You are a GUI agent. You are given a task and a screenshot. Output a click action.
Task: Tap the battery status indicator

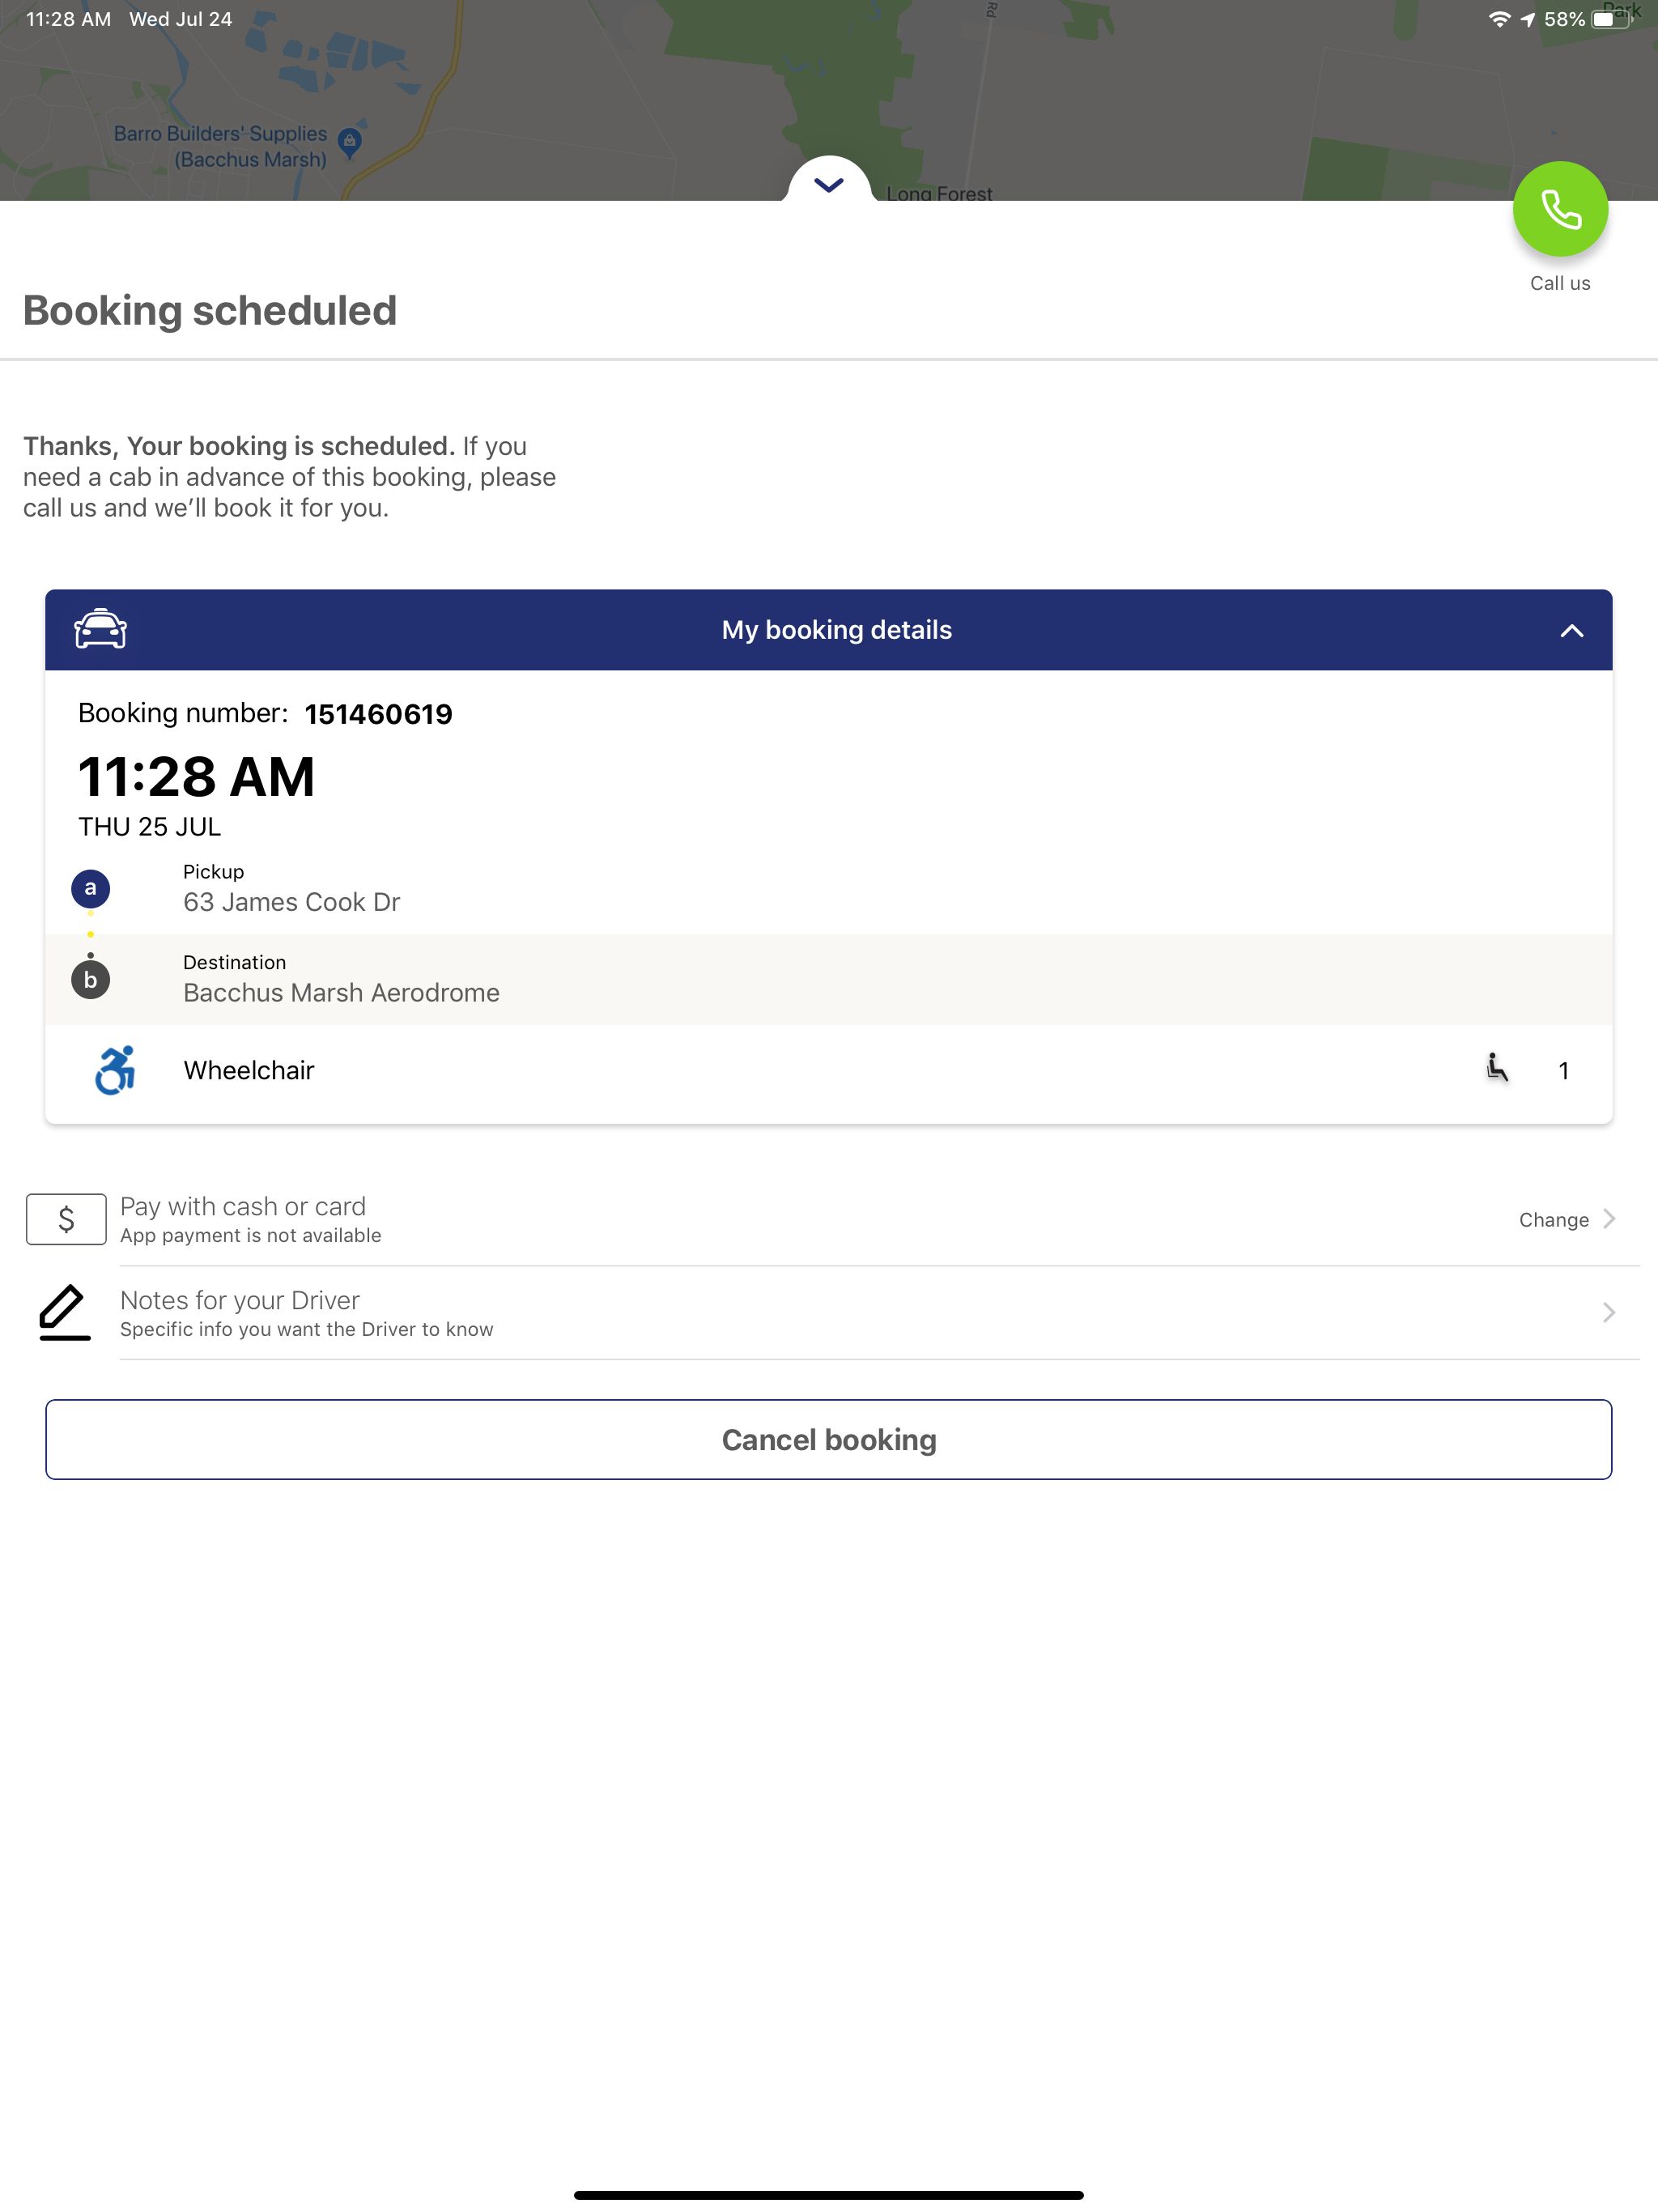point(1610,19)
